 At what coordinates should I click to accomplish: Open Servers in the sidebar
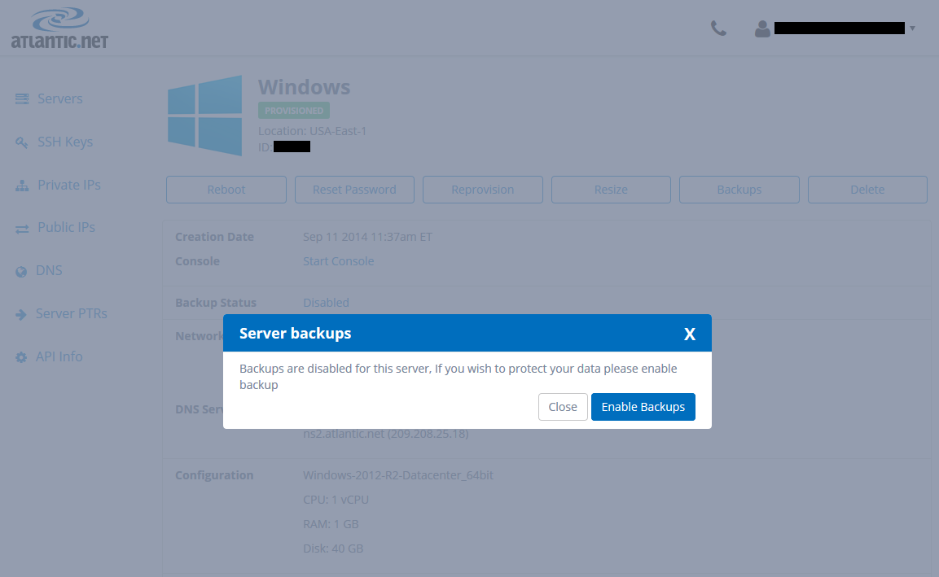point(60,98)
